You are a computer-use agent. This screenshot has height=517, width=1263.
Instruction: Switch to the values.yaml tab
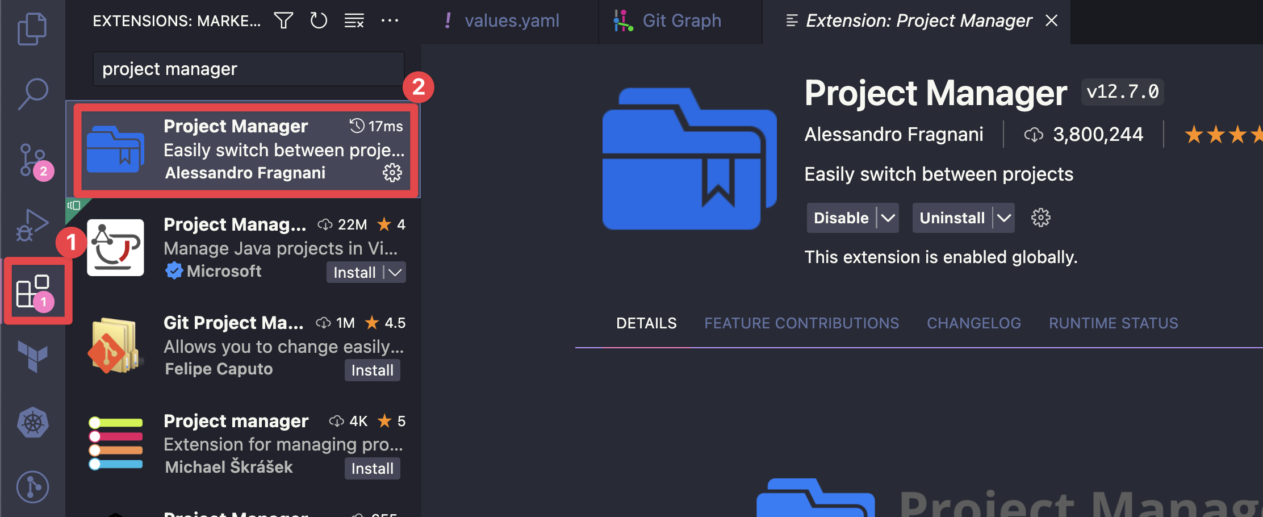511,21
